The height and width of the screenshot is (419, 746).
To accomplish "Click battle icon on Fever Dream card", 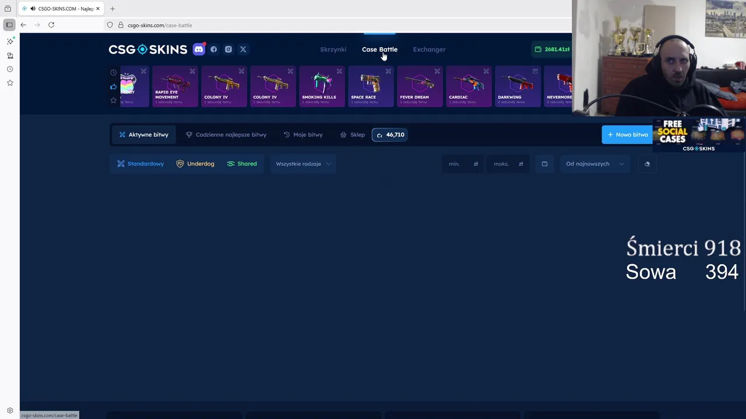I will (437, 72).
